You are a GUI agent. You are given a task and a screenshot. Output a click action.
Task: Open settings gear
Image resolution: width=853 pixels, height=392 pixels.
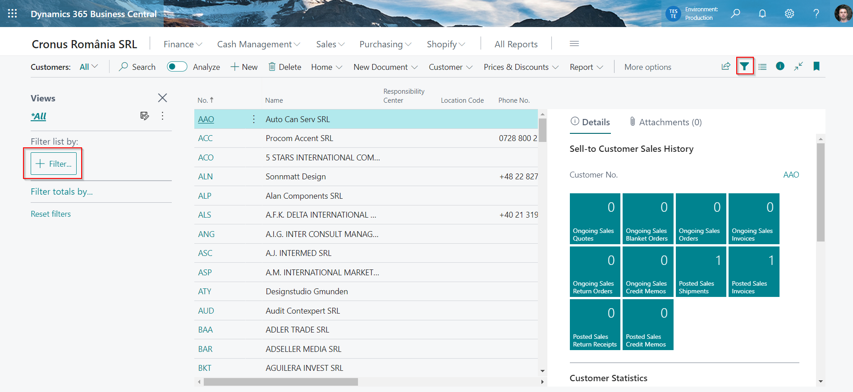tap(789, 14)
